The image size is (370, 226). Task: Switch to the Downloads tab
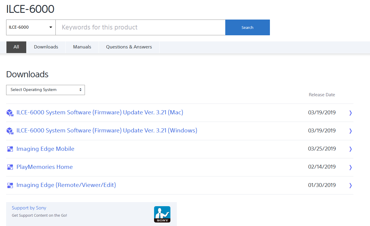point(46,47)
